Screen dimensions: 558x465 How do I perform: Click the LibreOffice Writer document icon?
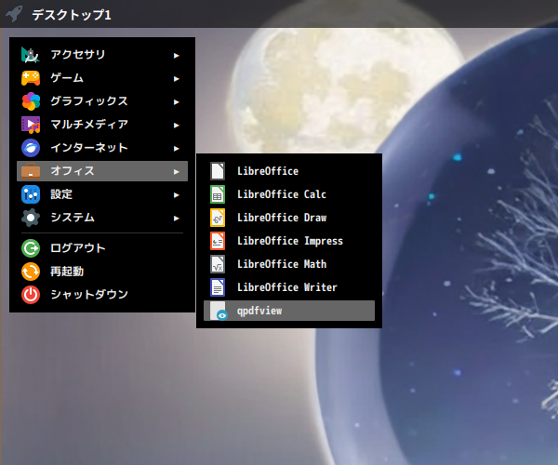(218, 287)
